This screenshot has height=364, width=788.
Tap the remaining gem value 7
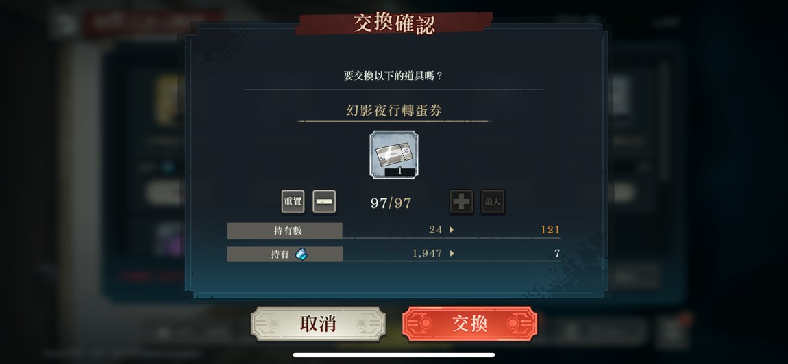point(557,254)
